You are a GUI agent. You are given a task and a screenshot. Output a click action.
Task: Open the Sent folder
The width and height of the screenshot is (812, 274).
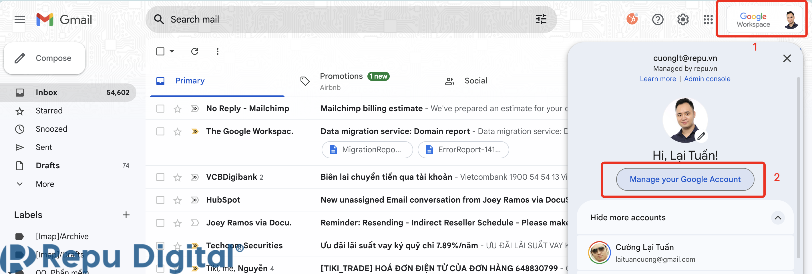click(68, 147)
